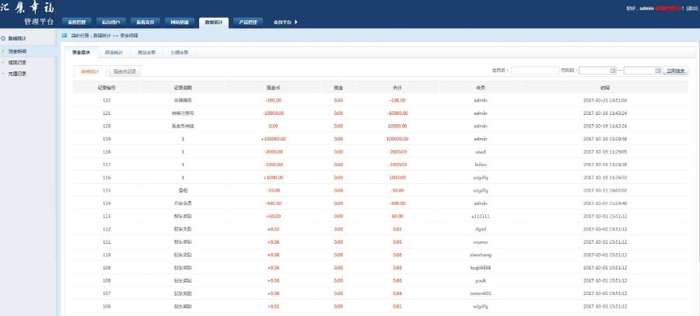Click the red link beside admin in header
This screenshot has width=700, height=316.
click(x=668, y=9)
